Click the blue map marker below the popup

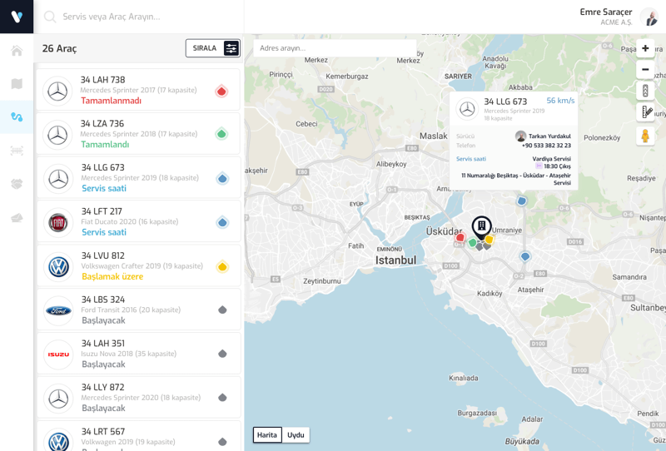coord(522,201)
